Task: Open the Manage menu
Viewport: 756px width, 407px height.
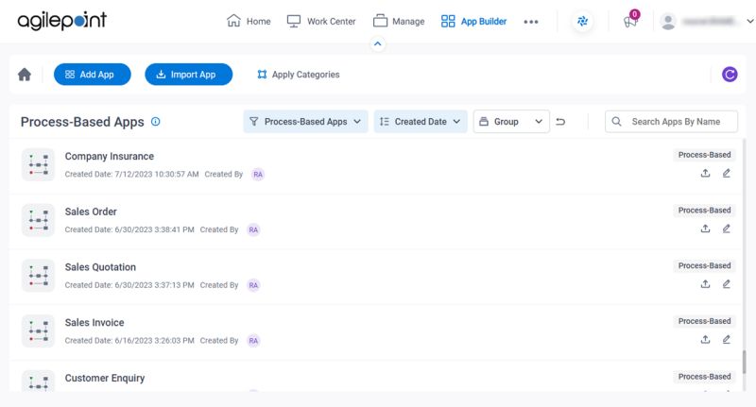Action: tap(399, 21)
